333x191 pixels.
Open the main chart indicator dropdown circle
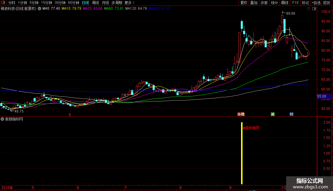click(39, 9)
